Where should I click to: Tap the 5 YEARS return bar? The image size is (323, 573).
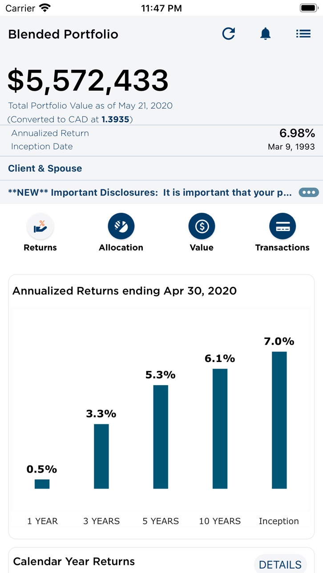[x=161, y=437]
